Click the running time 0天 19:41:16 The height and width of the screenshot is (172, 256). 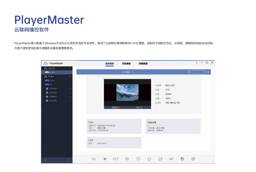point(103,130)
